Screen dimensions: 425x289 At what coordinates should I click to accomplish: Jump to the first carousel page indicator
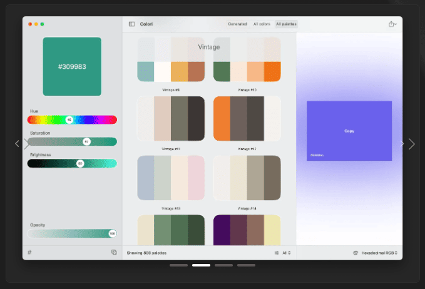(178, 265)
